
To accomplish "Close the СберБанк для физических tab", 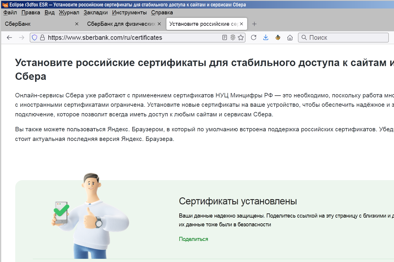I will pyautogui.click(x=159, y=24).
